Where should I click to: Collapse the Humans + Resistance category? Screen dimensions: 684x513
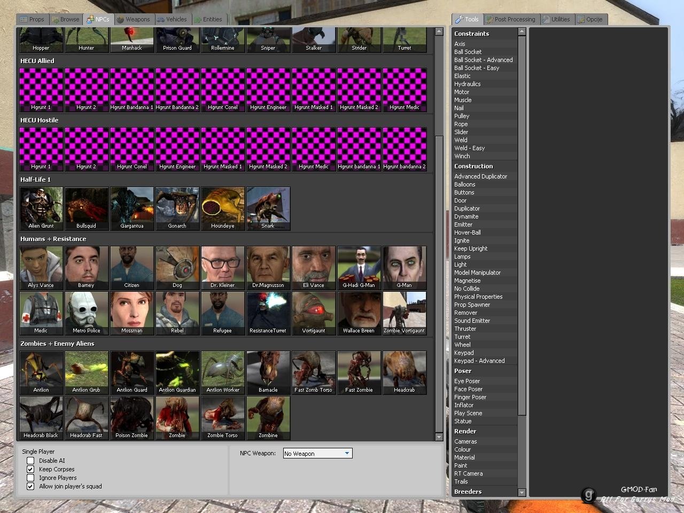pyautogui.click(x=226, y=239)
